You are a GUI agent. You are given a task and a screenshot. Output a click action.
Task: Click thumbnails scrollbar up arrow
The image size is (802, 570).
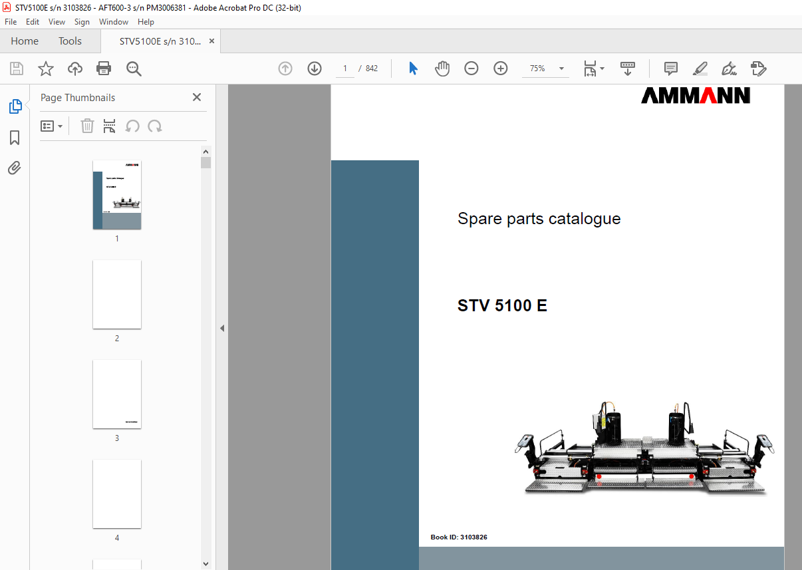pyautogui.click(x=206, y=152)
